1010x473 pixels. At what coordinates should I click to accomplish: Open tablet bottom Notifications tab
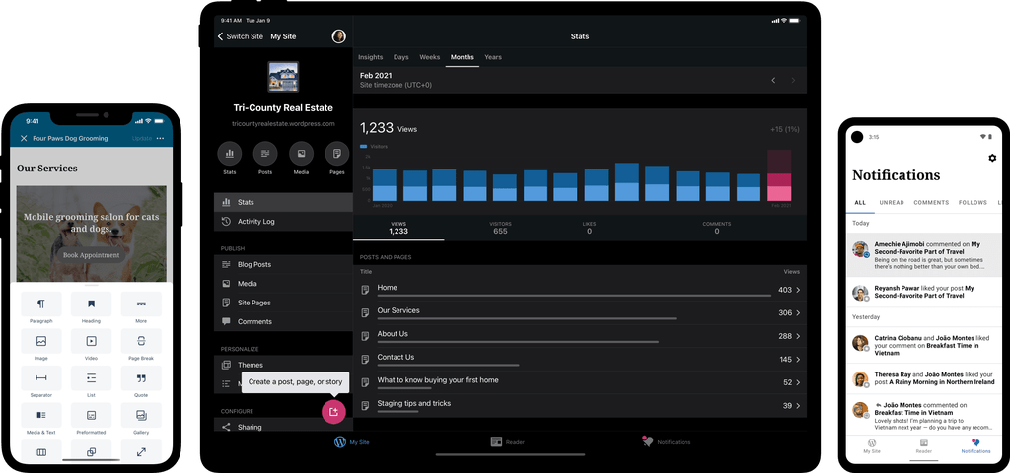point(667,442)
